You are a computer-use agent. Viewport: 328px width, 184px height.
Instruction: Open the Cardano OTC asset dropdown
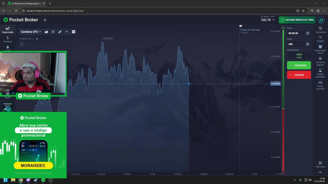coord(30,32)
